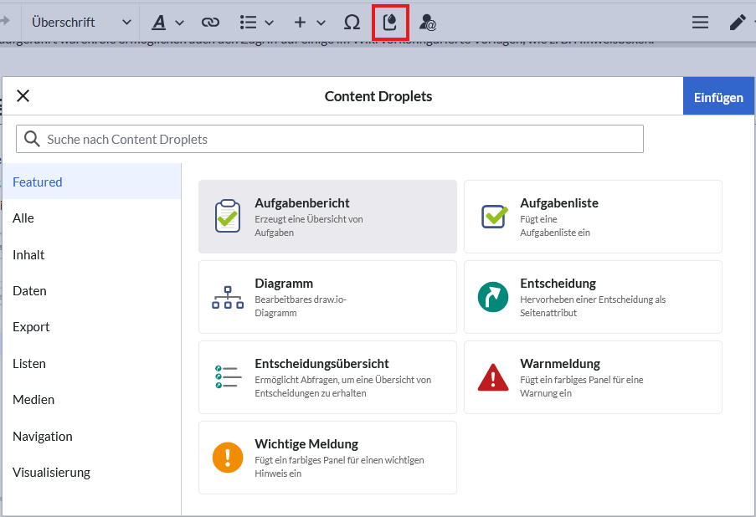Image resolution: width=756 pixels, height=517 pixels.
Task: Switch to the Medien category
Action: tap(33, 400)
